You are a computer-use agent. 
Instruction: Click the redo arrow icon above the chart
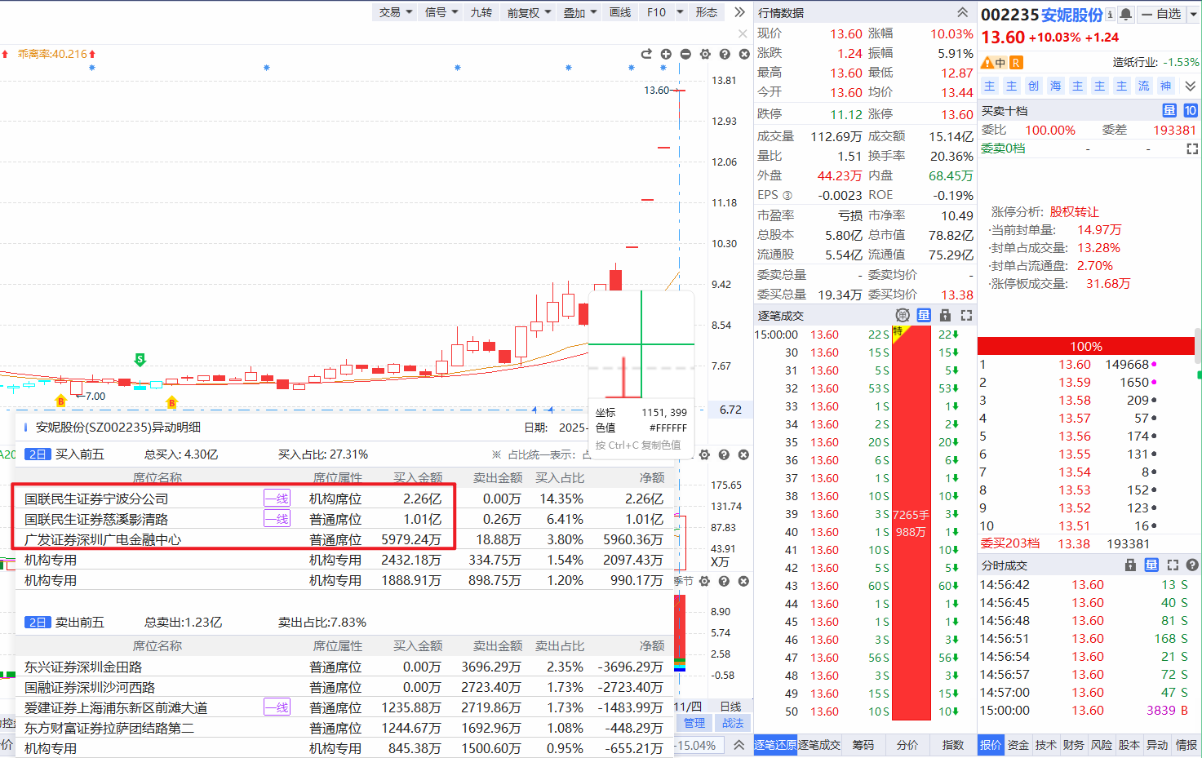point(646,54)
